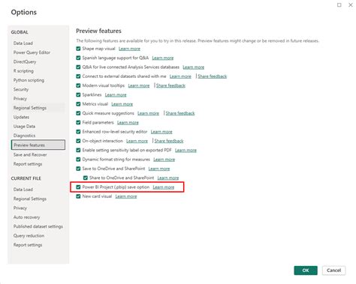The image size is (356, 284).
Task: Toggle Sparklines preview feature checkbox
Action: 78,95
